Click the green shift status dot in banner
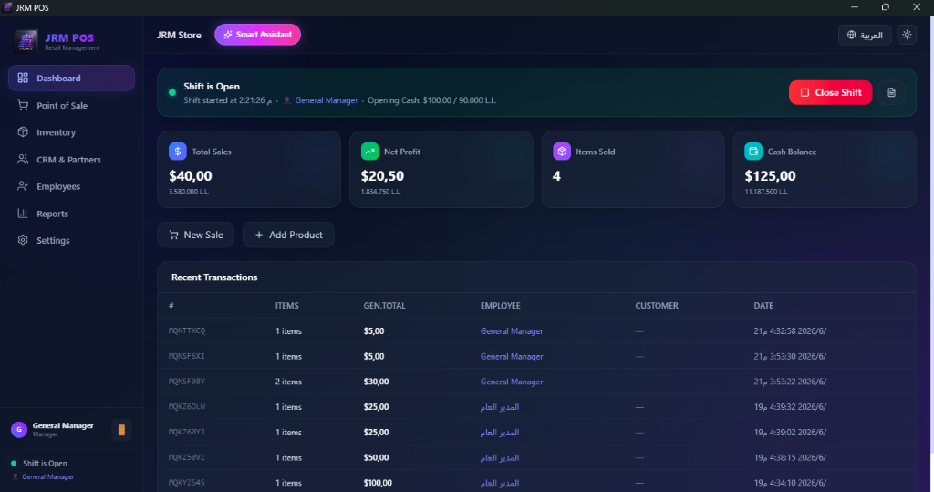The image size is (934, 492). pos(172,92)
